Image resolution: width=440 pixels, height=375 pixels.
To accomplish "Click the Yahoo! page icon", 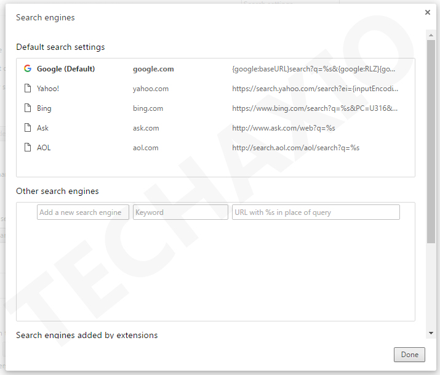I will 28,88.
